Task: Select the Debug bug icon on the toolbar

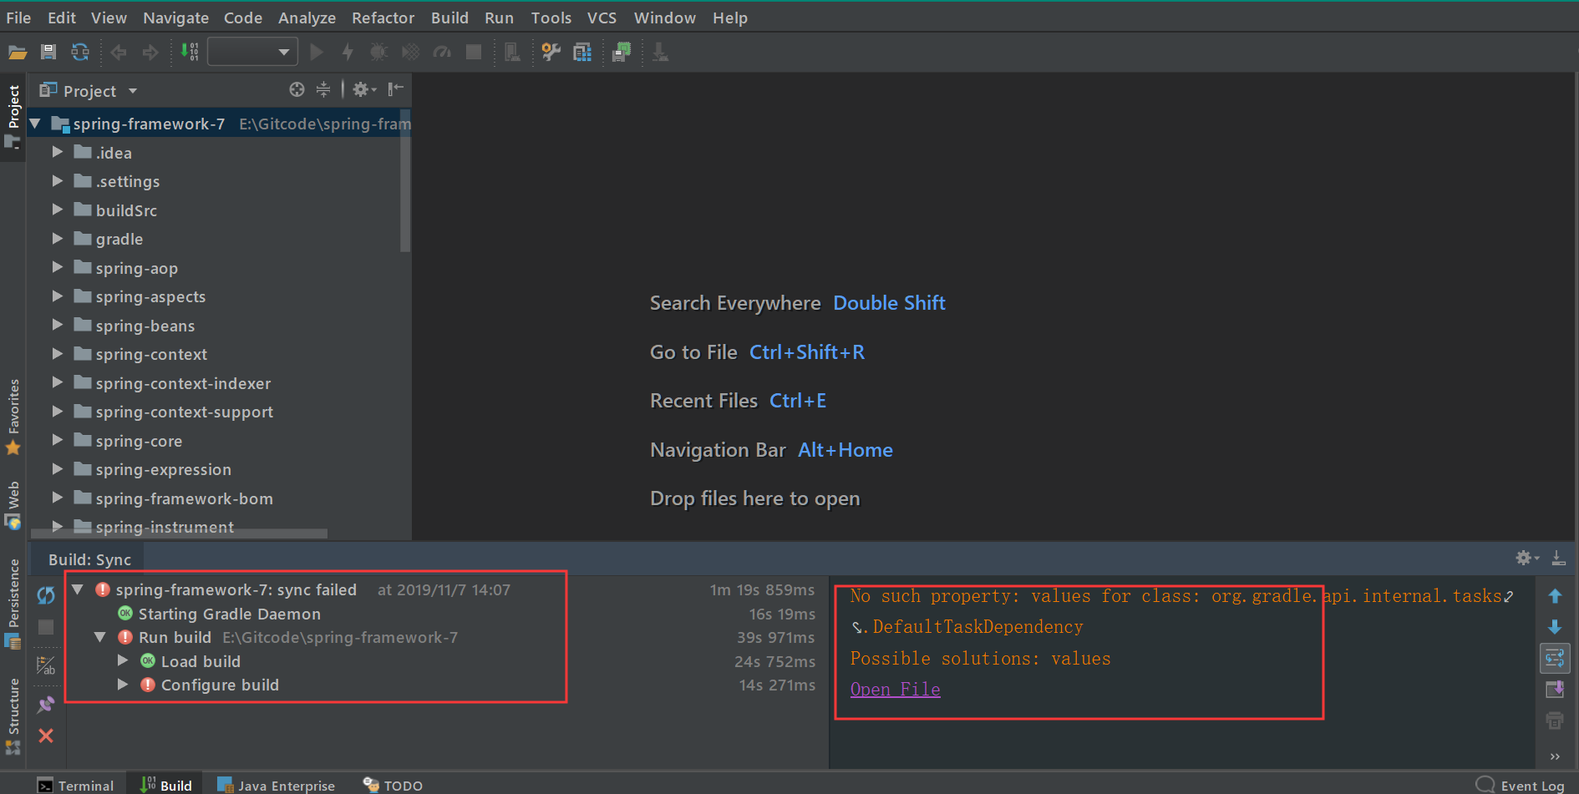Action: [378, 52]
